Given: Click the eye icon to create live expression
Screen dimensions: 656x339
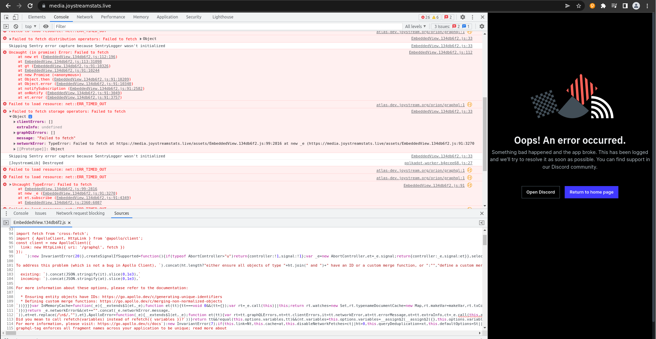Looking at the screenshot, I should coord(45,26).
